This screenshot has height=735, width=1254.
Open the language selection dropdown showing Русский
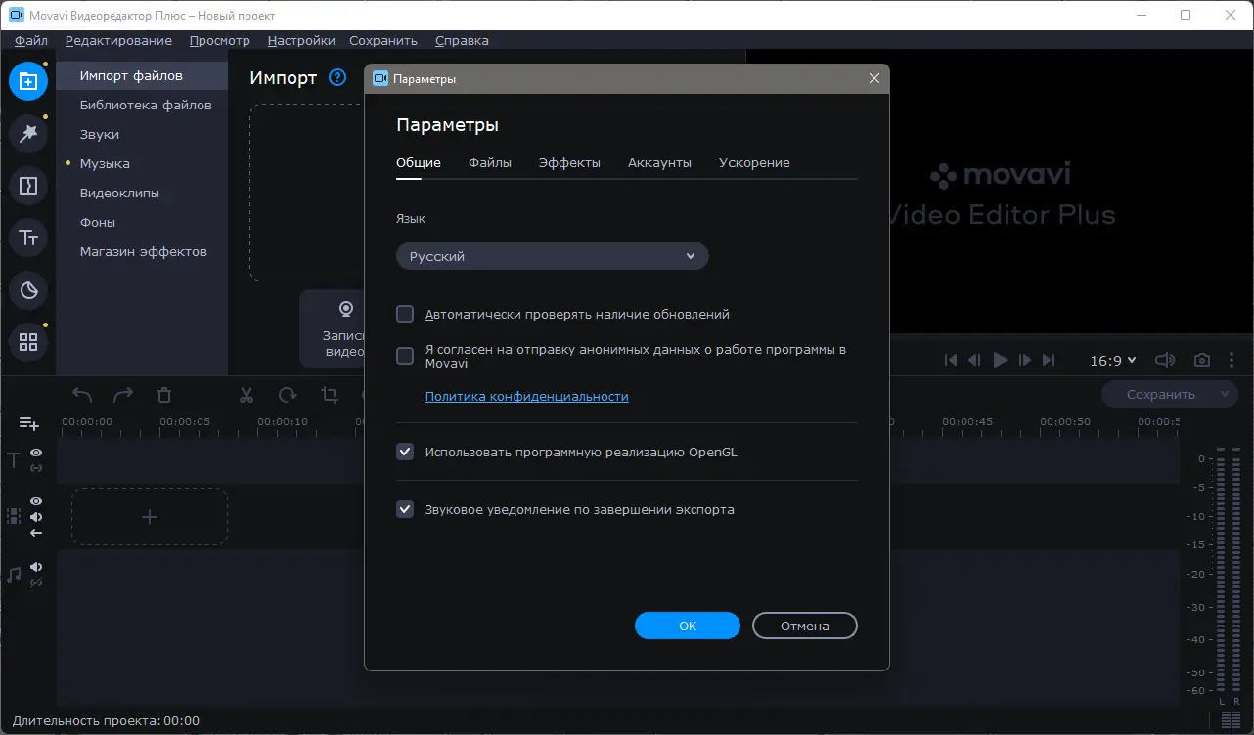[552, 255]
